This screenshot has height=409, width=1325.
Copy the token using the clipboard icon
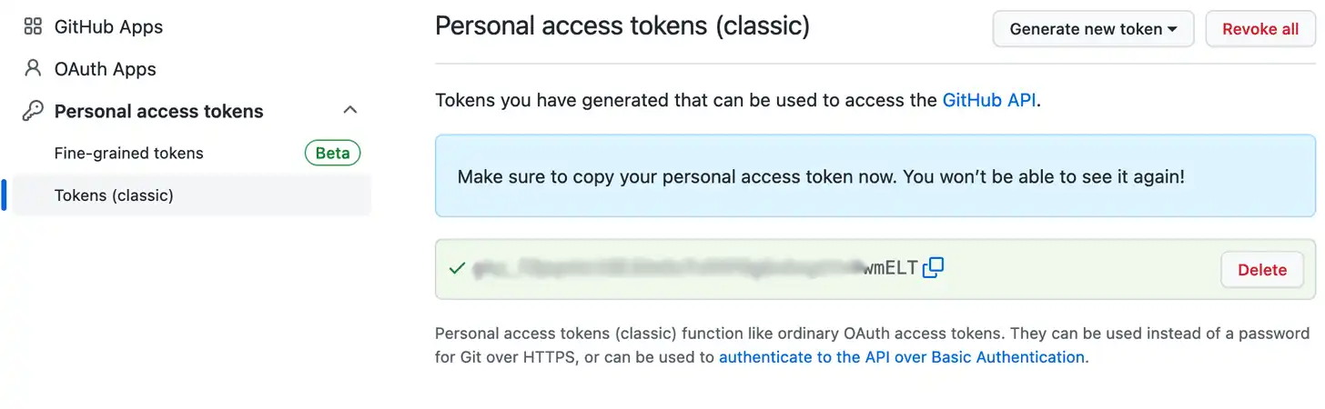click(933, 268)
